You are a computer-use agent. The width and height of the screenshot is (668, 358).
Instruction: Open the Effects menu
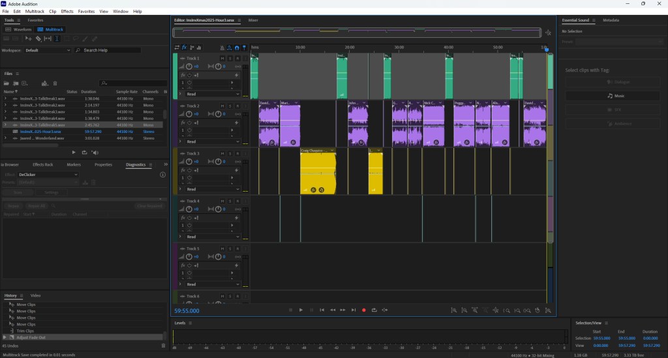[x=67, y=11]
